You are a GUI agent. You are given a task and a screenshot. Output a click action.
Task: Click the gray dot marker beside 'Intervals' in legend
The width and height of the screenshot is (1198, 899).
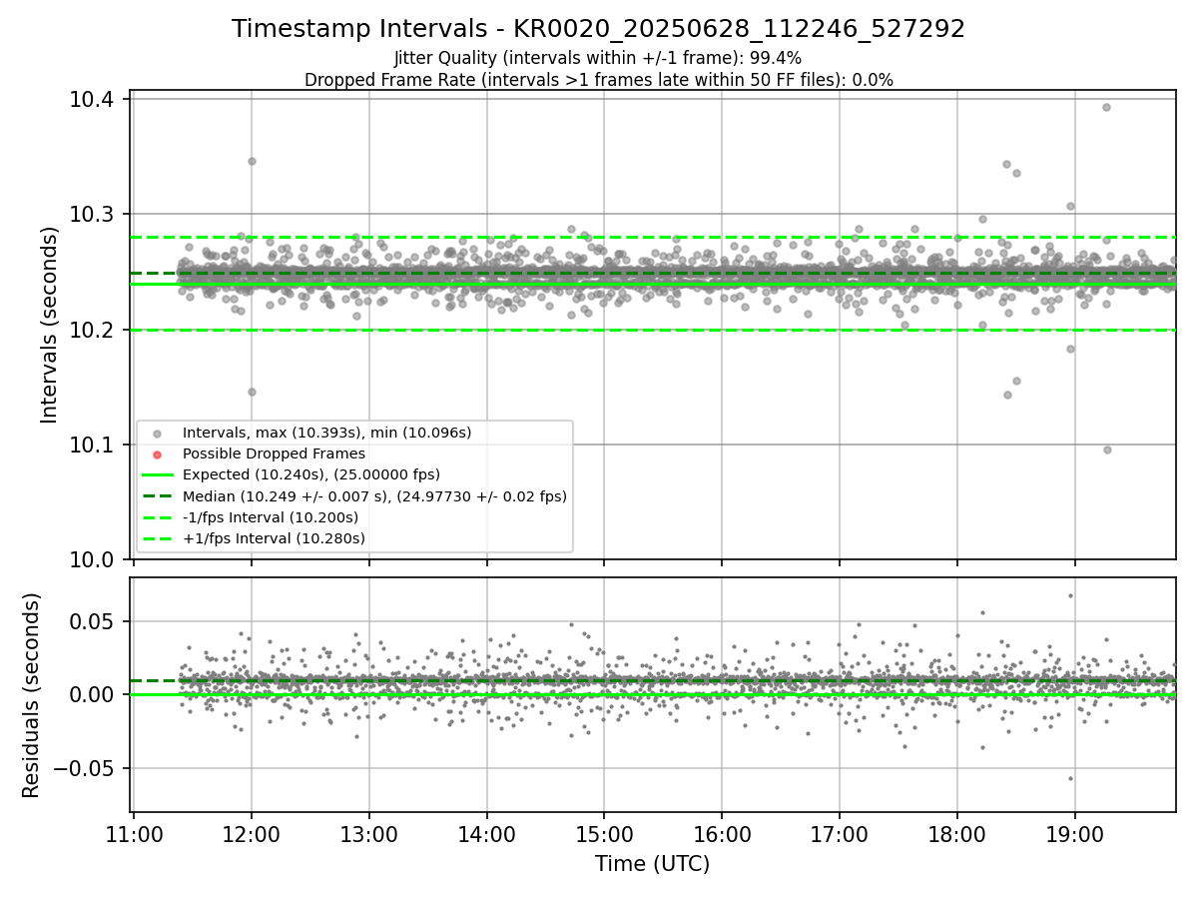pos(157,434)
